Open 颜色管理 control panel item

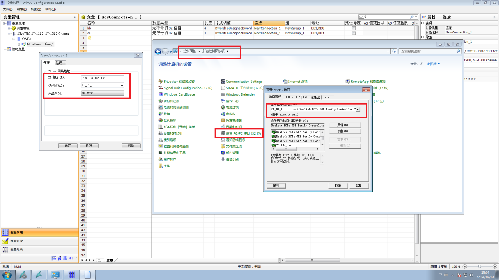[x=230, y=153]
